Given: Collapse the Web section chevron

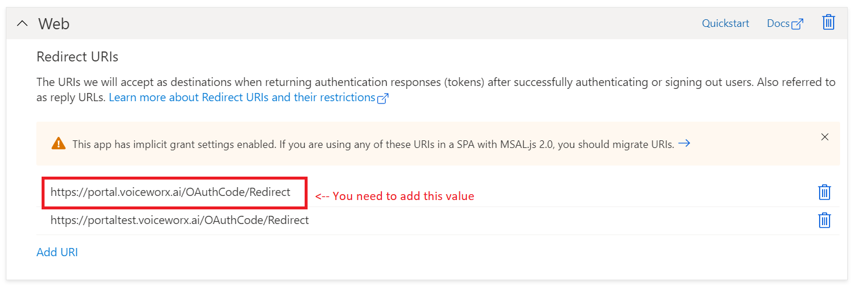Looking at the screenshot, I should [x=22, y=24].
